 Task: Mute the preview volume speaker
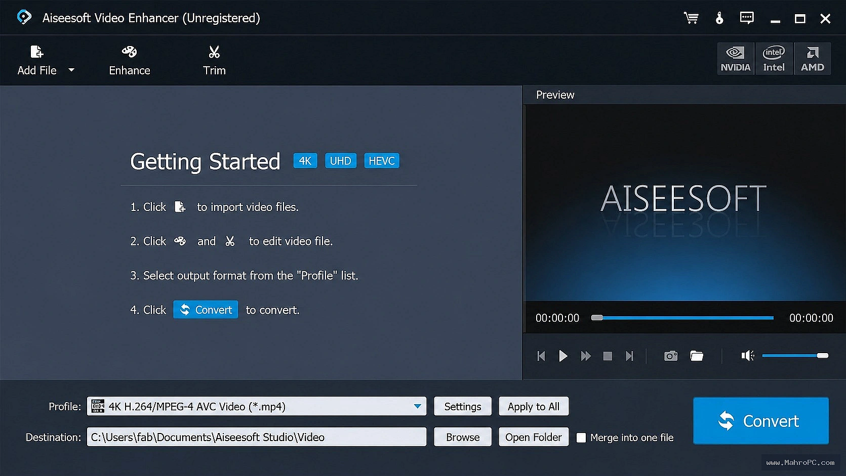click(747, 356)
